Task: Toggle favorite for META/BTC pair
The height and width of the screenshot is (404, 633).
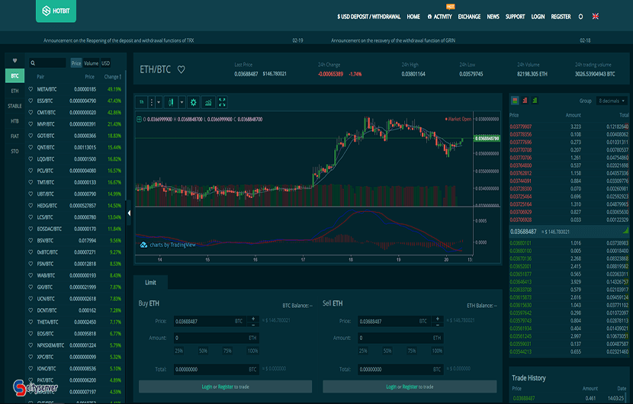Action: pos(31,89)
